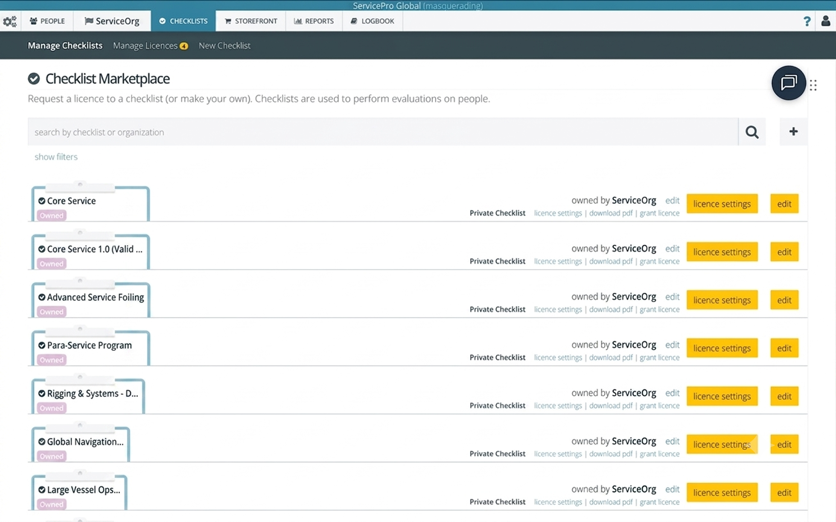Screen dimensions: 836x522
Task: Click small edit link beside Core Service owner
Action: (x=672, y=200)
